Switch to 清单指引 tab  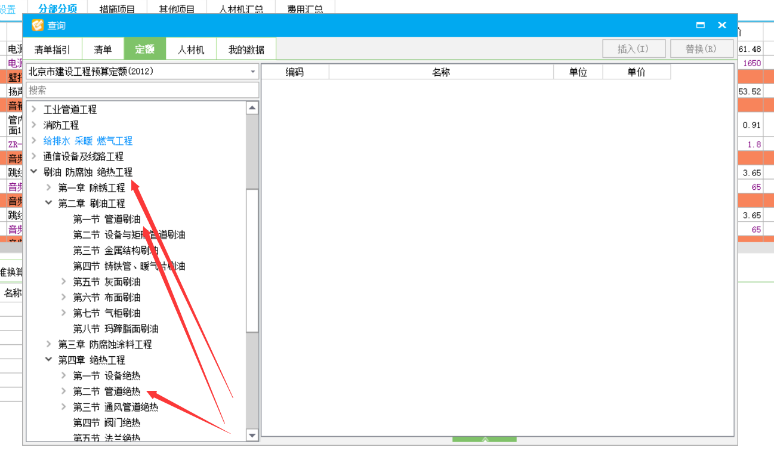52,50
